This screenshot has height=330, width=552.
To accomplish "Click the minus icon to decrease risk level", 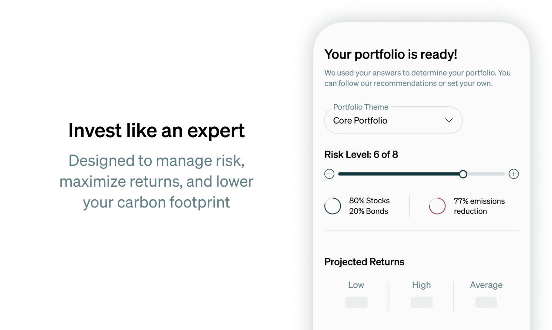I will point(329,174).
